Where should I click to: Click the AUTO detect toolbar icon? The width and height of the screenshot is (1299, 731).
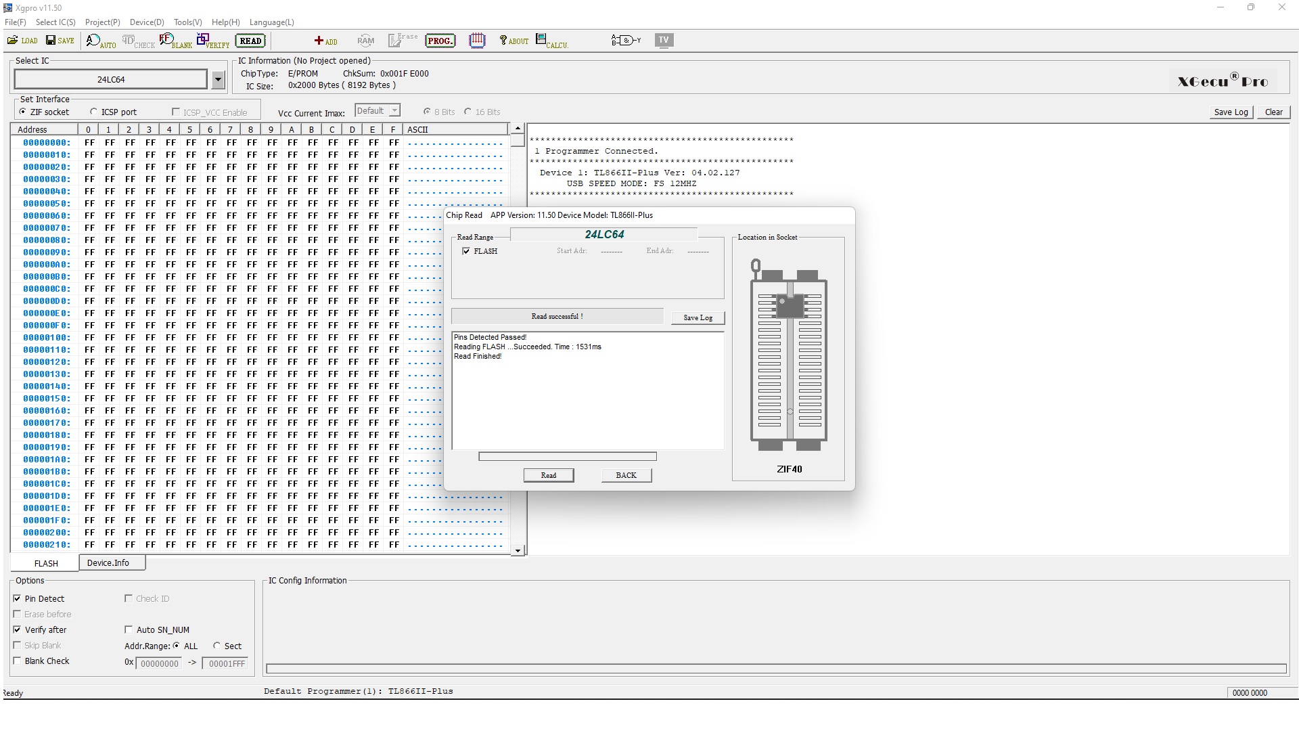pyautogui.click(x=100, y=41)
